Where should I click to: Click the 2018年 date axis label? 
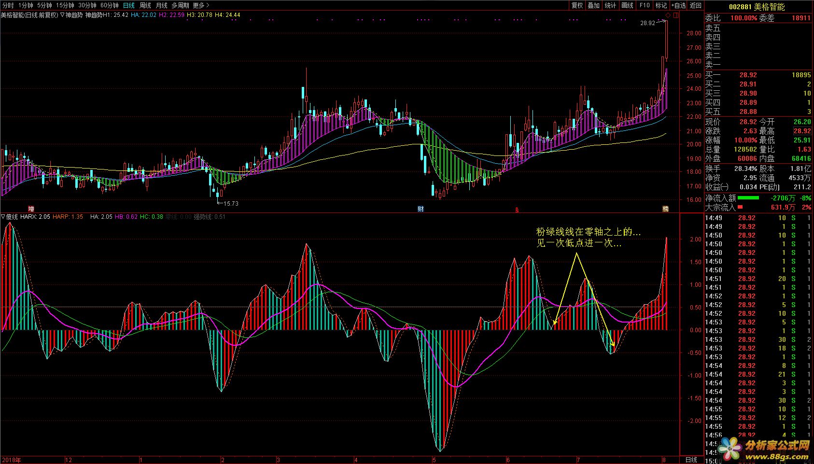pos(11,460)
